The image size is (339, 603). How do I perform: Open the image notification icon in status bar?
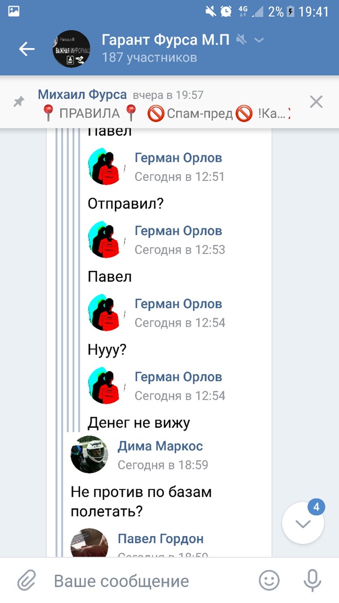[x=14, y=12]
